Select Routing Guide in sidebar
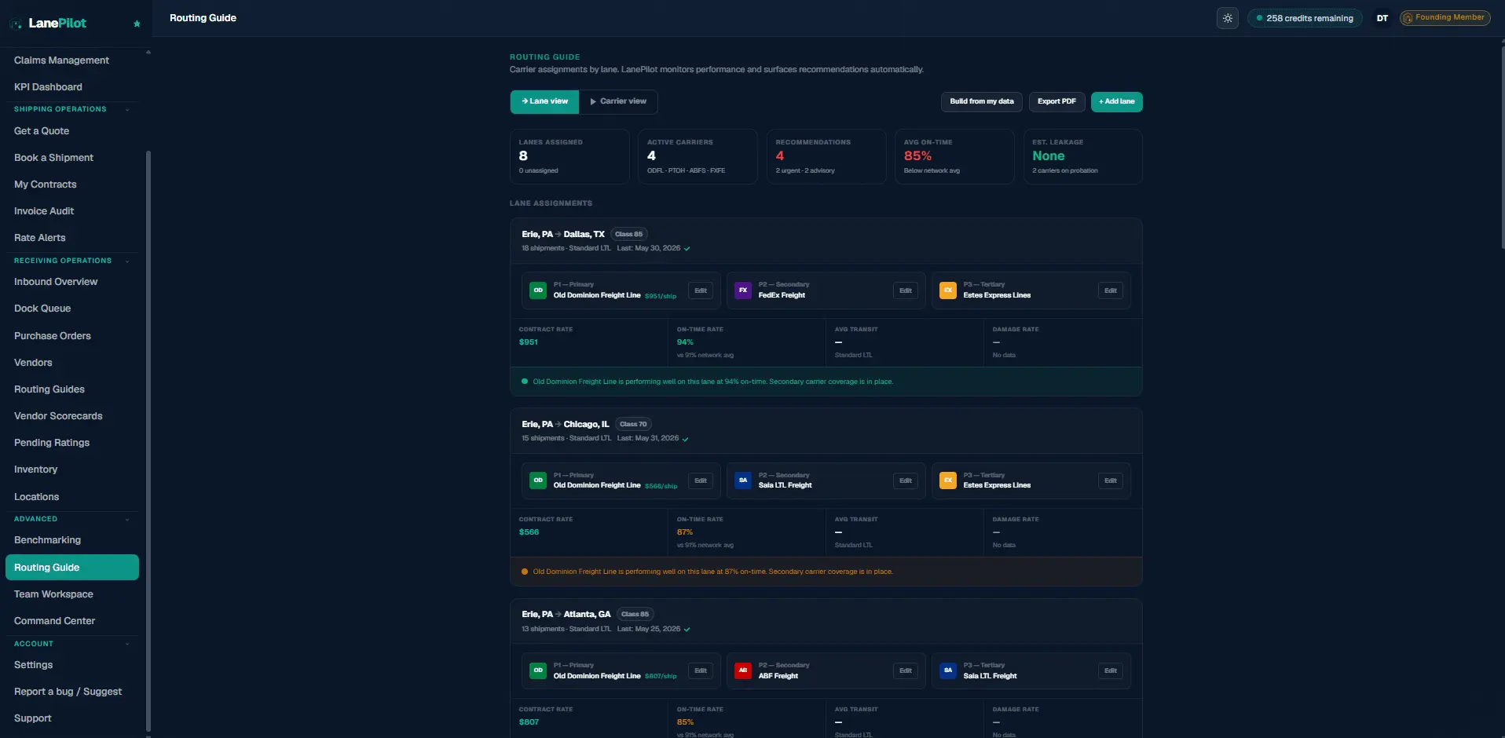Image resolution: width=1505 pixels, height=738 pixels. 71,568
